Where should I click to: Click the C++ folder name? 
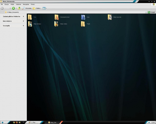click(35, 17)
